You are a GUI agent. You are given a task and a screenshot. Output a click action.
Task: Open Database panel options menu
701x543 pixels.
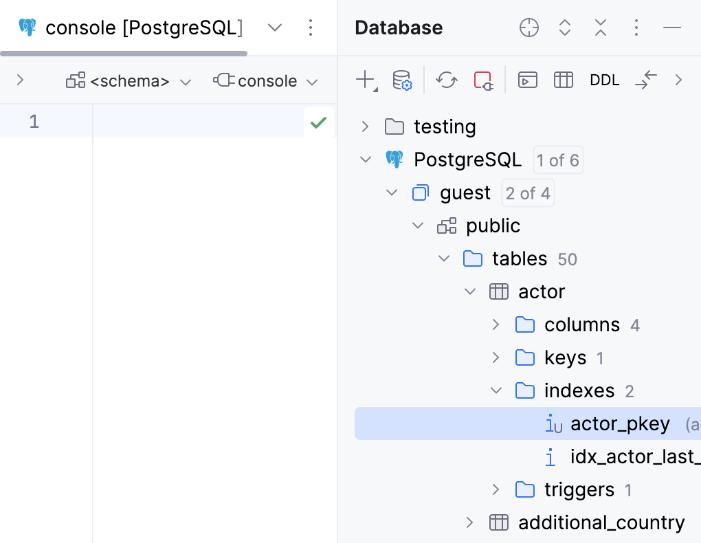[636, 27]
